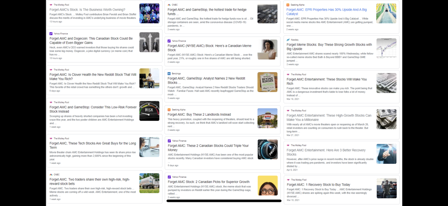Click Yahoo Finance icon on Canadian Meme Stock article

click(169, 41)
